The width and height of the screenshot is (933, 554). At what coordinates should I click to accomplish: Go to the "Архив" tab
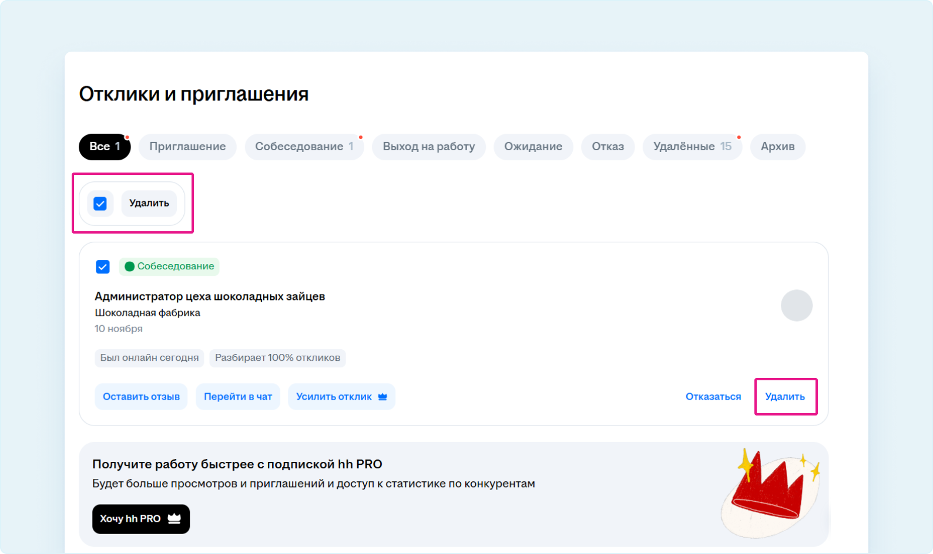coord(777,147)
